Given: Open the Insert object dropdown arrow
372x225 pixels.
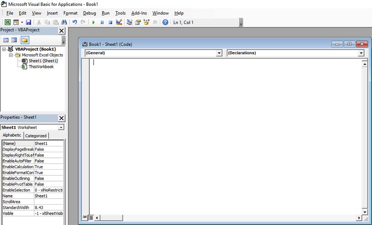Looking at the screenshot, I should 22,22.
